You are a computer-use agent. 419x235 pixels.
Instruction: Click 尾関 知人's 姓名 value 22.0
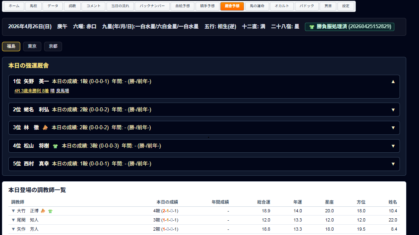click(393, 220)
